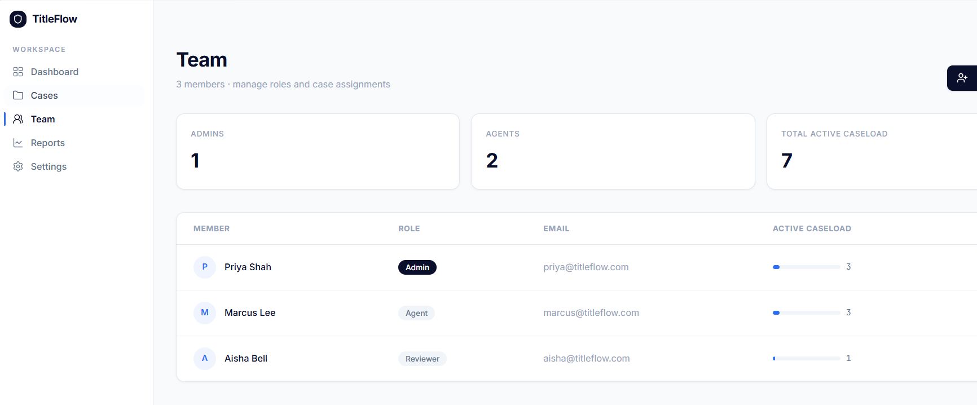Open the Reports section
Image resolution: width=977 pixels, height=405 pixels.
click(x=74, y=143)
